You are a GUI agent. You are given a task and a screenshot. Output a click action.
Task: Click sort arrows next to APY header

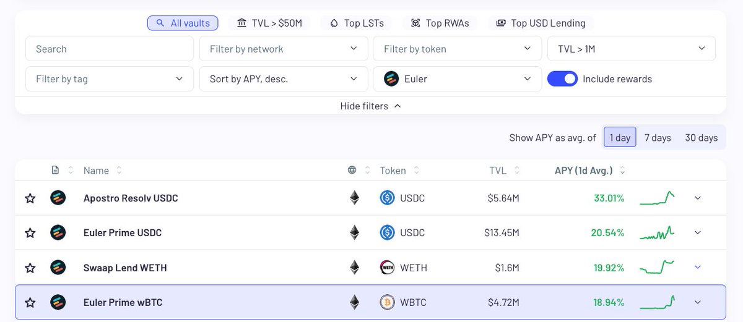(x=622, y=170)
